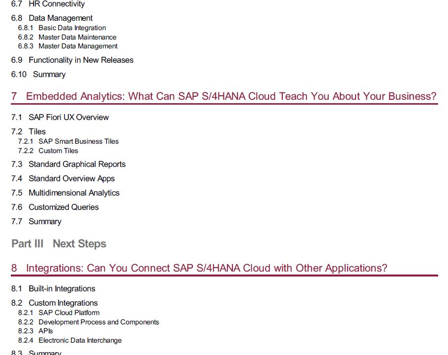Jump to 7.7 Summary entry

(36, 222)
